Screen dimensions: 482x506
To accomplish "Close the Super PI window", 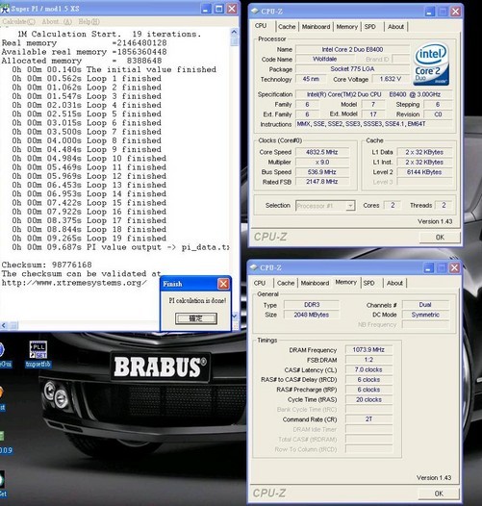I will [232, 9].
